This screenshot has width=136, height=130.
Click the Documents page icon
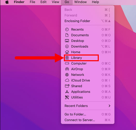[67, 35]
